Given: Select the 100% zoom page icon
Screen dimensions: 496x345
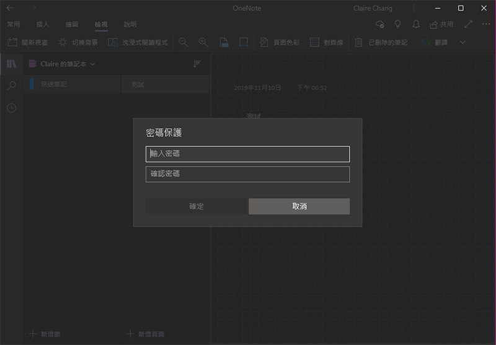Looking at the screenshot, I should [x=224, y=42].
